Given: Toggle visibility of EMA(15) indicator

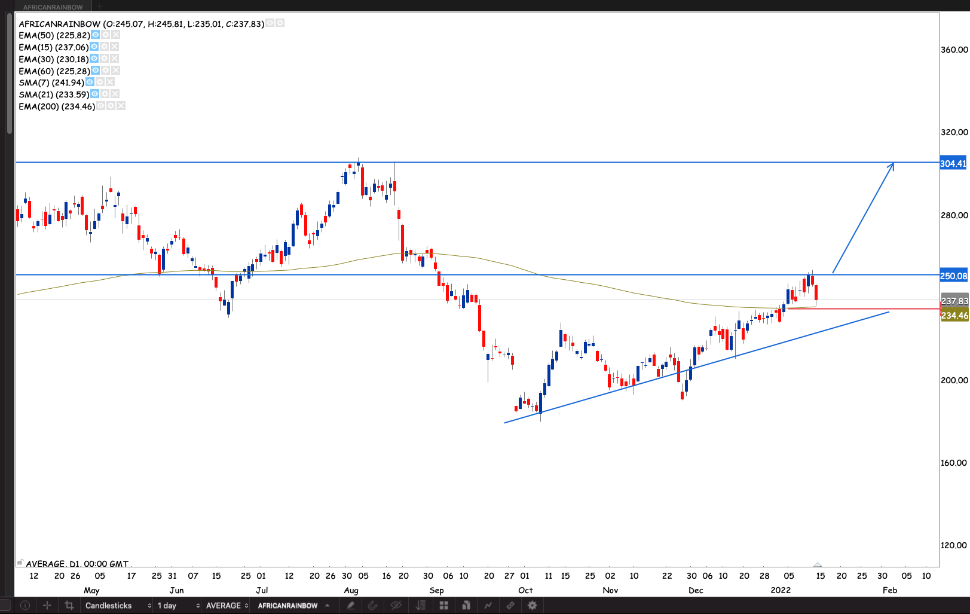Looking at the screenshot, I should (x=94, y=47).
